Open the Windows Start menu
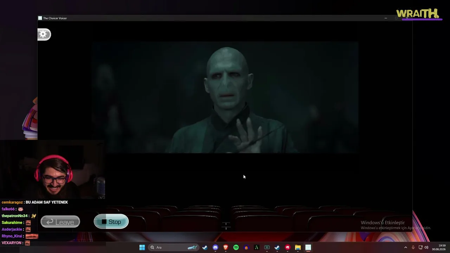450x253 pixels. pyautogui.click(x=142, y=247)
